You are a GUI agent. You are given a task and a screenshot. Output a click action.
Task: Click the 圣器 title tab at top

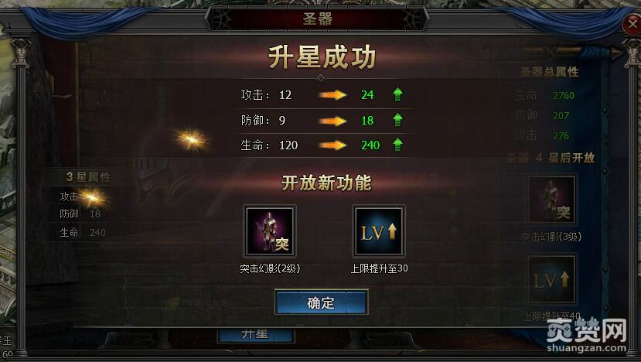click(318, 19)
